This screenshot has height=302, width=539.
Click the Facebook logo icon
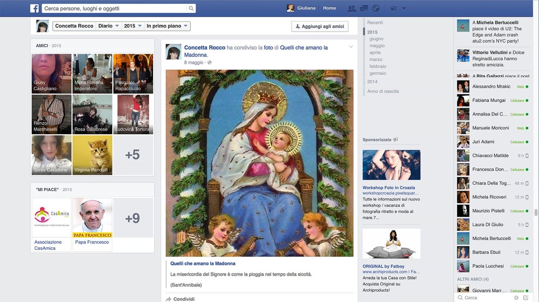click(x=34, y=8)
